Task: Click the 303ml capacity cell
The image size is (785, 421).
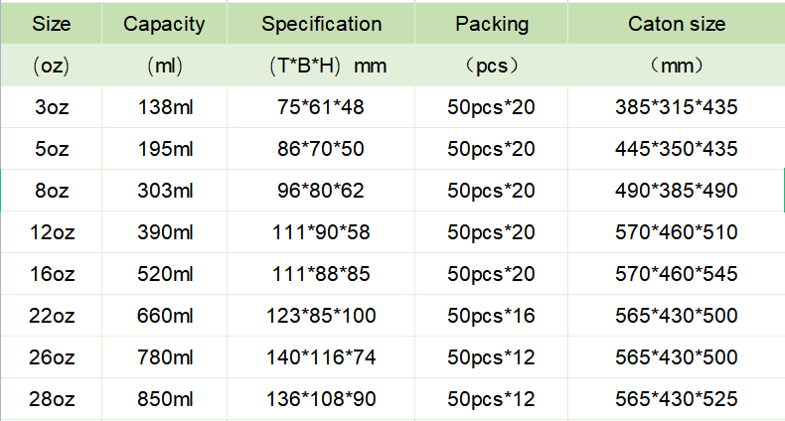Action: point(164,191)
